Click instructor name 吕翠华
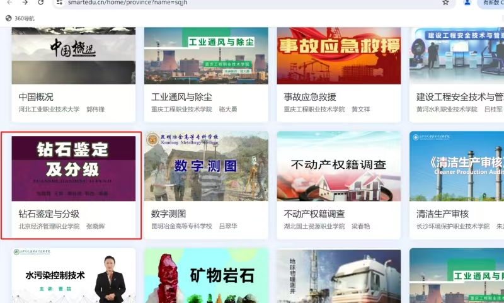This screenshot has width=504, height=303. tap(228, 226)
